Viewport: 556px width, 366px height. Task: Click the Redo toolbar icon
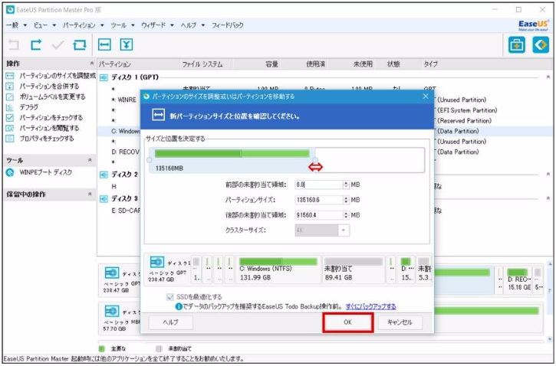coord(35,45)
